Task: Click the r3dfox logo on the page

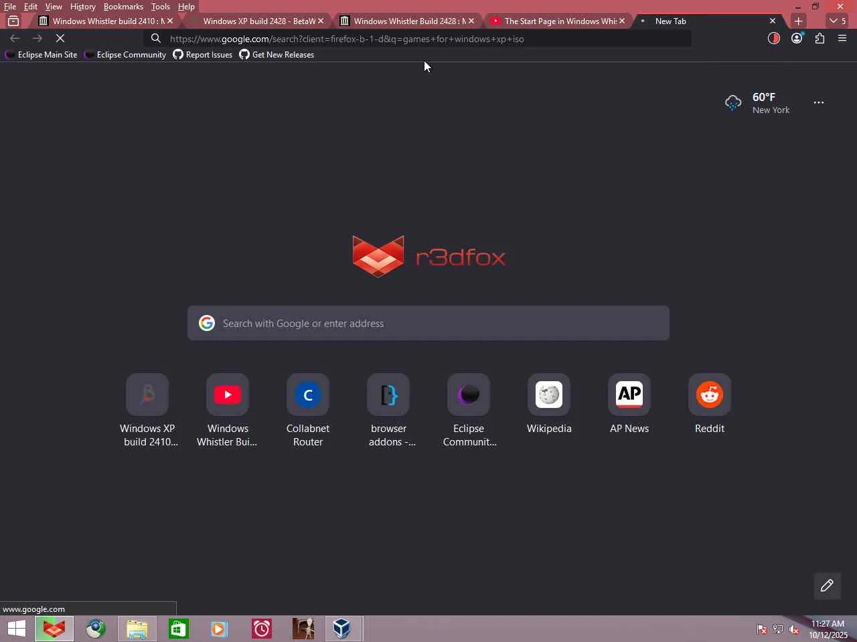Action: 428,256
